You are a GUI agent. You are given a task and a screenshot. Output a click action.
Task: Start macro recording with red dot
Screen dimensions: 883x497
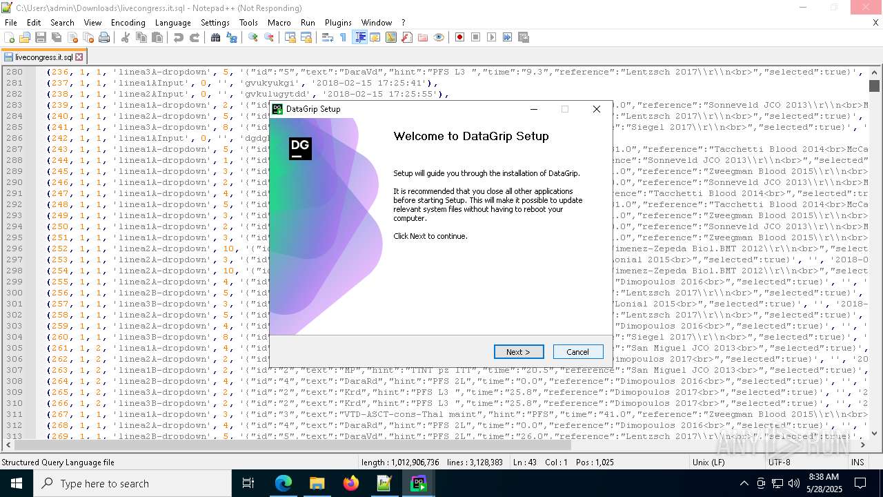[460, 37]
